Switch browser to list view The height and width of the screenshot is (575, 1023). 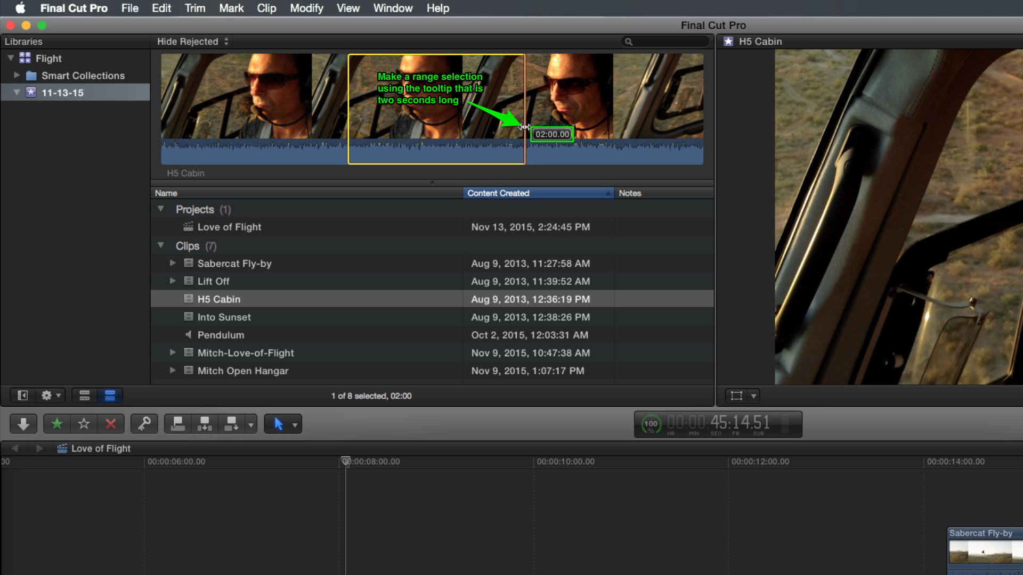click(x=110, y=396)
